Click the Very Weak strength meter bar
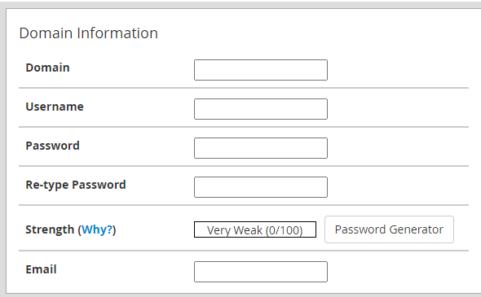Viewport: 481px width, 297px height. tap(255, 229)
